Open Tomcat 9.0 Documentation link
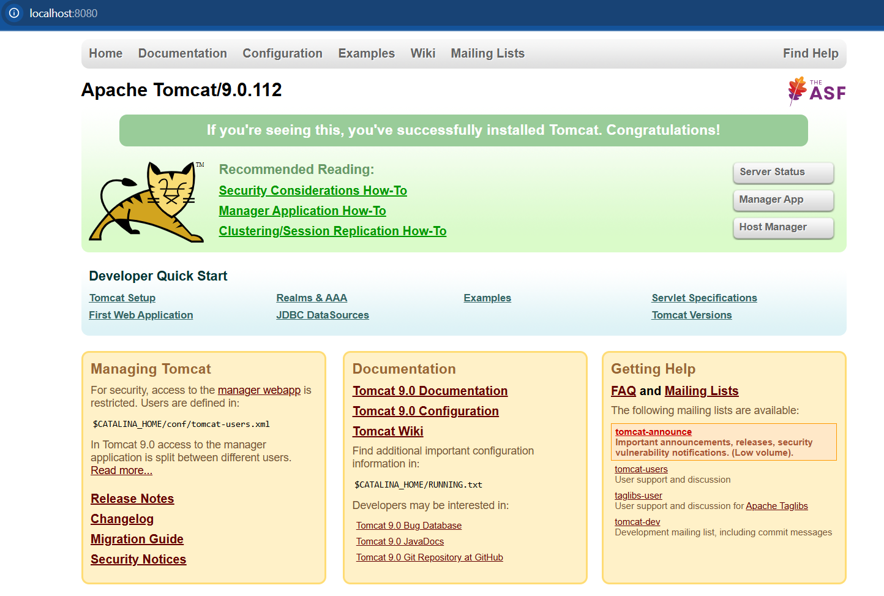The image size is (884, 596). [x=430, y=391]
